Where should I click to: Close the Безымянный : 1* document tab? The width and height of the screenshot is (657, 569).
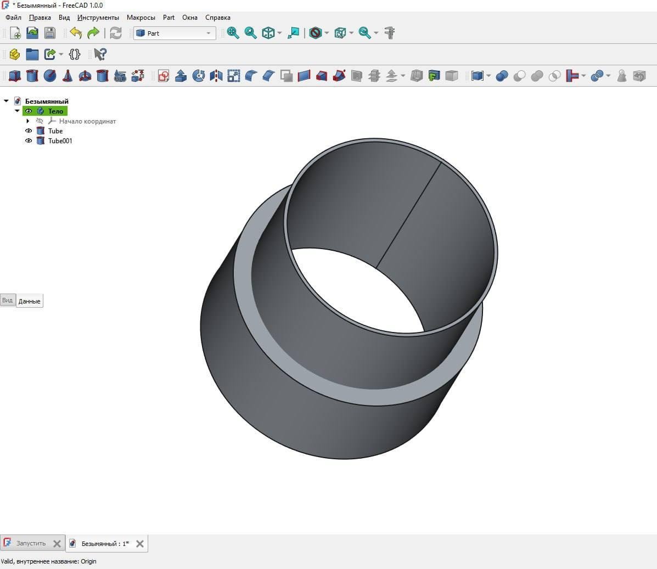point(140,544)
